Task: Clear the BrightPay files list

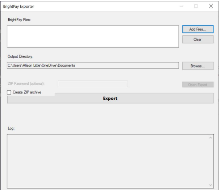Action: pos(198,39)
